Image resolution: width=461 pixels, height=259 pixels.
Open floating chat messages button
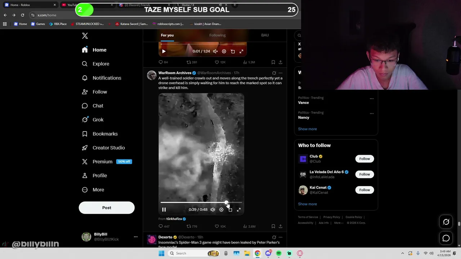[446, 238]
